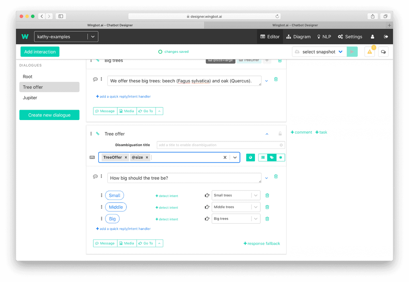
Task: Open the NLP section
Action: point(324,37)
